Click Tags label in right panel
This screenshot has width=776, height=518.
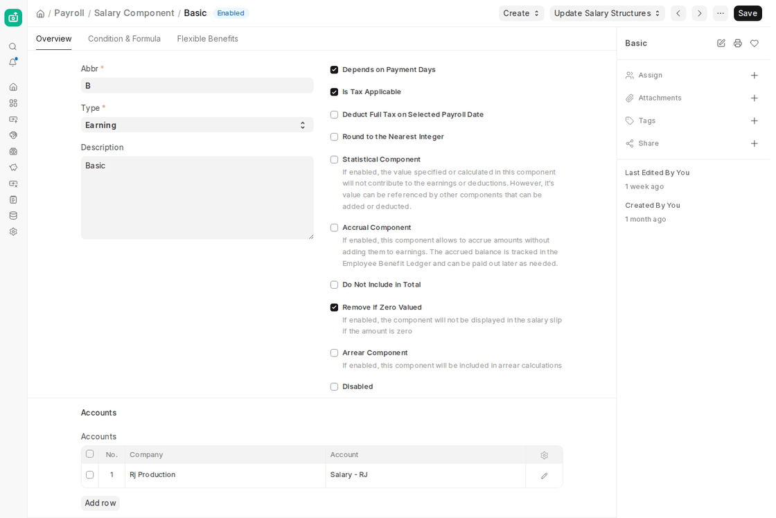click(647, 120)
